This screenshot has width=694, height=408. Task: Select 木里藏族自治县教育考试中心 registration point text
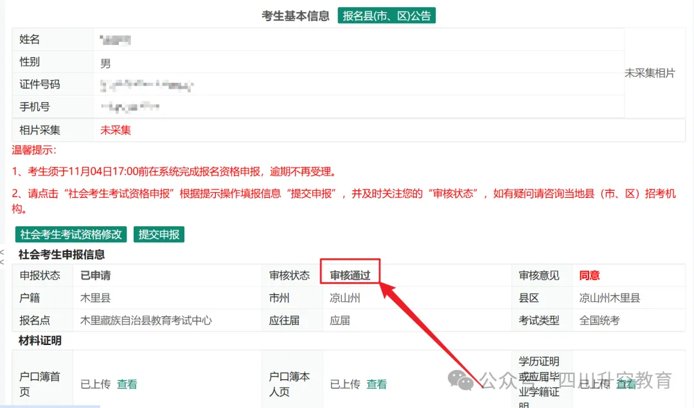pyautogui.click(x=146, y=321)
